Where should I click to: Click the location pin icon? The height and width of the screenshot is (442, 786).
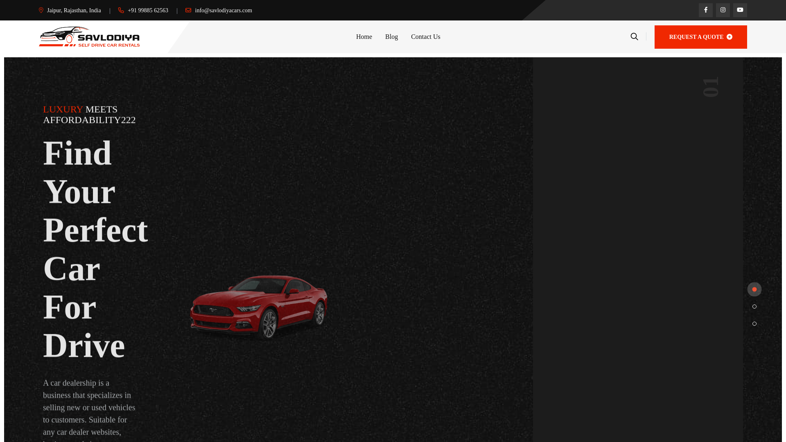(41, 10)
